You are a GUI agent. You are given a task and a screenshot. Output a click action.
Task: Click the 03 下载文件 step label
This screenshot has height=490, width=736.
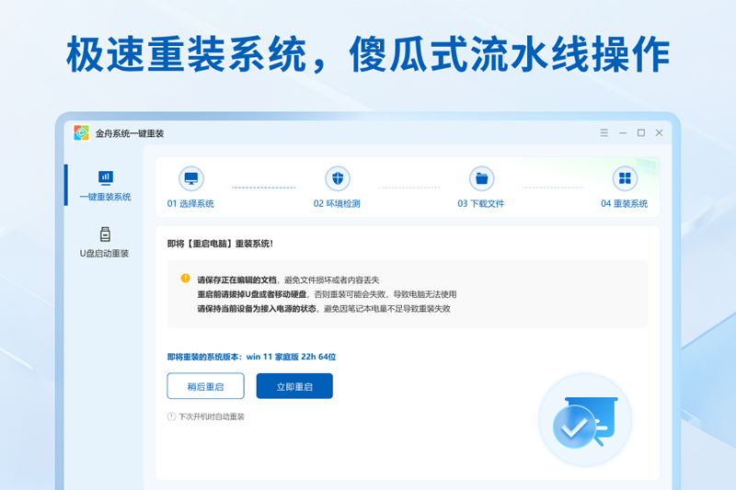481,203
